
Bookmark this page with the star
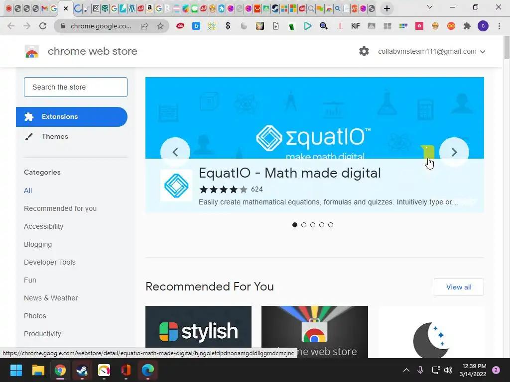[x=160, y=26]
